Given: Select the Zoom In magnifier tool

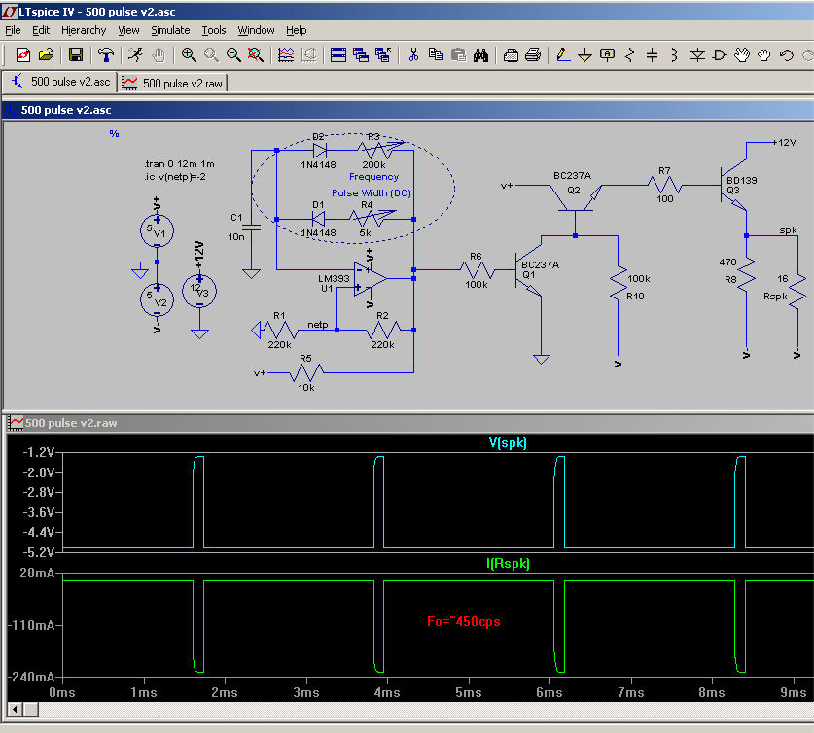Looking at the screenshot, I should (189, 55).
